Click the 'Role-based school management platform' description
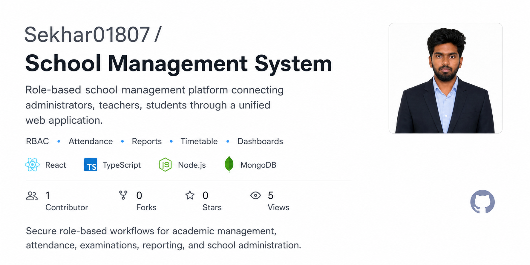The height and width of the screenshot is (265, 530). pos(154,105)
